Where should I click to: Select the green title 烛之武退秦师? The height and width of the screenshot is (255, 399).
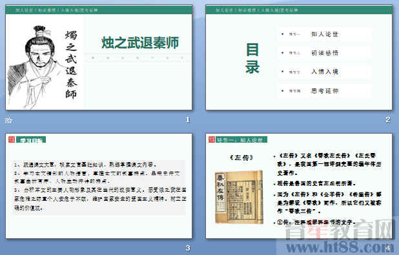pos(140,43)
